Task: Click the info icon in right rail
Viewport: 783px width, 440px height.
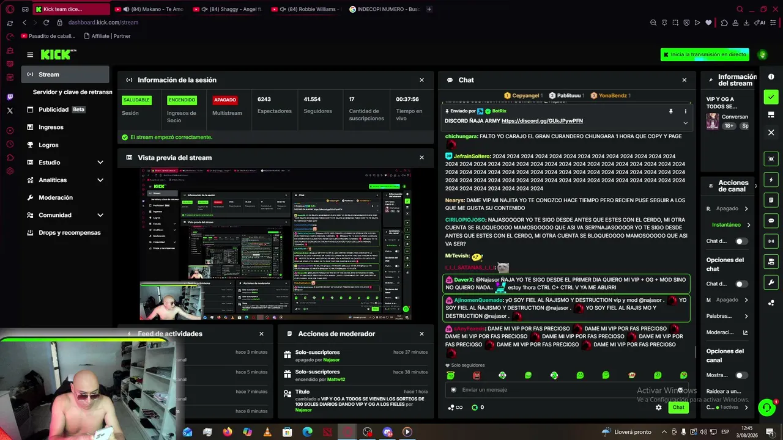Action: (771, 77)
